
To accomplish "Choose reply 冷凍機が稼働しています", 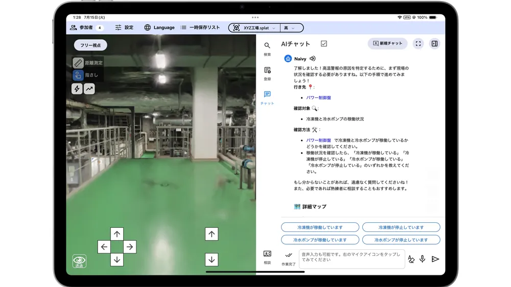I will 320,227.
